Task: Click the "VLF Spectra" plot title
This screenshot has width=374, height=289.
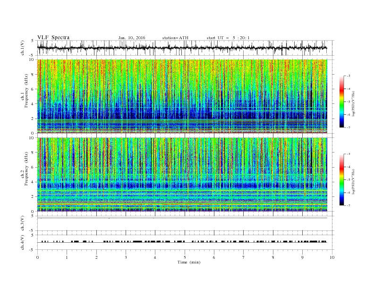Action: click(x=53, y=37)
